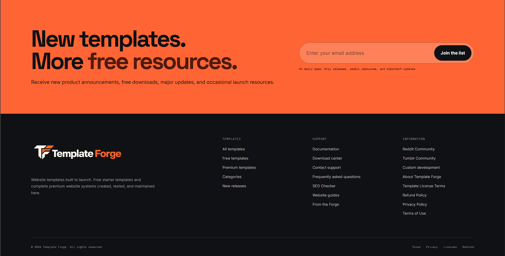Viewport: 505px width, 256px height.
Task: Click the copyright 2026 Template Forge text
Action: tap(67, 247)
